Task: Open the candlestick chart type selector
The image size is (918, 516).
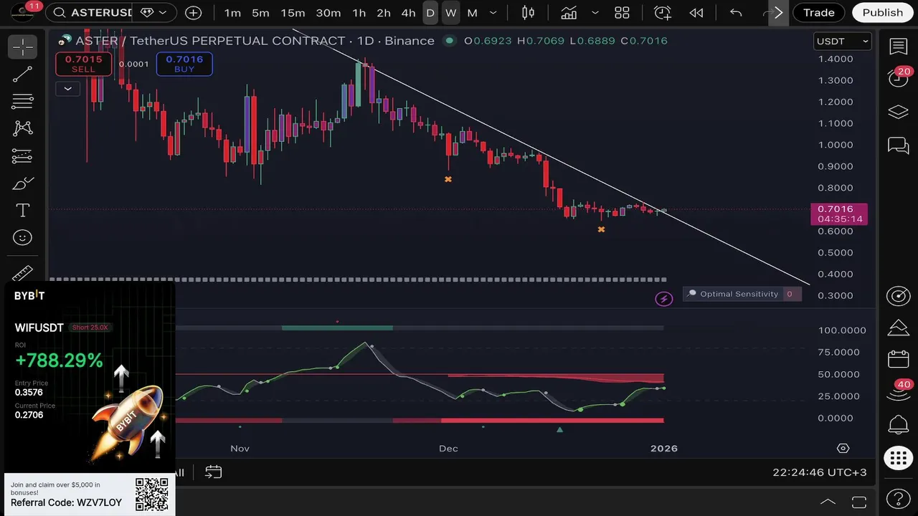Action: click(x=529, y=12)
